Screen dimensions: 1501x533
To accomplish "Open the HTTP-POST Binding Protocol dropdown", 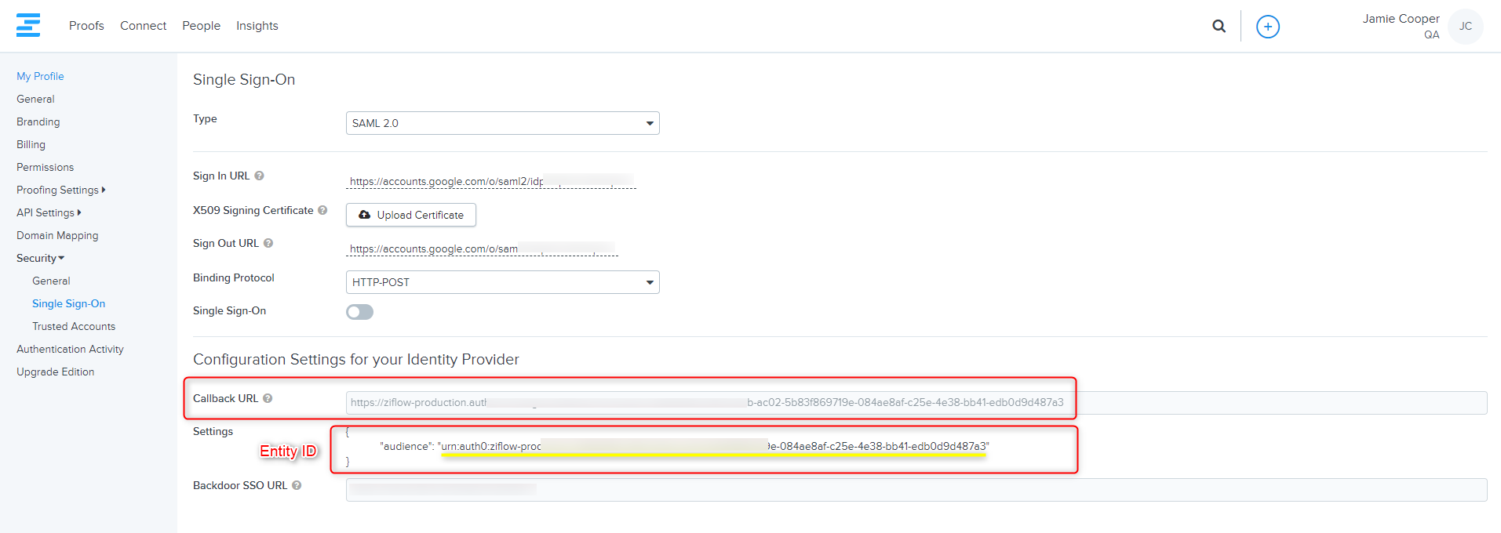I will pos(502,282).
